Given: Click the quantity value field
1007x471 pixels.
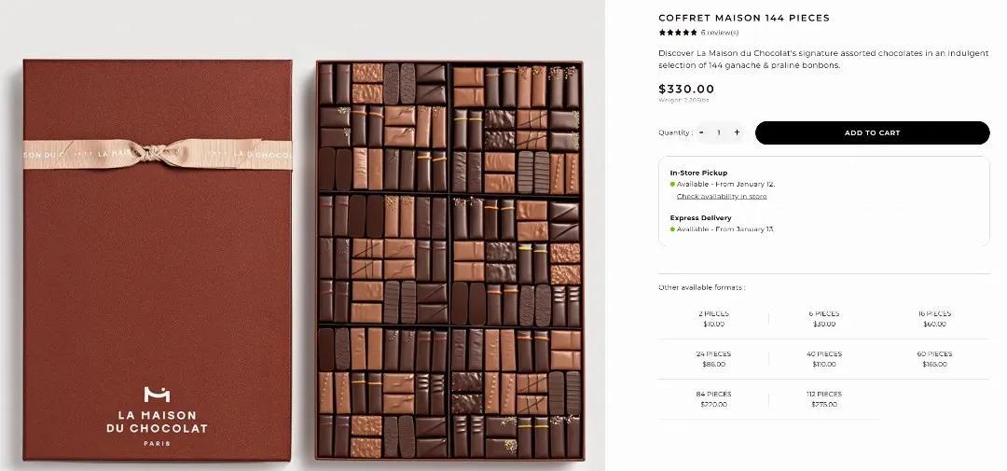Looking at the screenshot, I should pos(719,132).
